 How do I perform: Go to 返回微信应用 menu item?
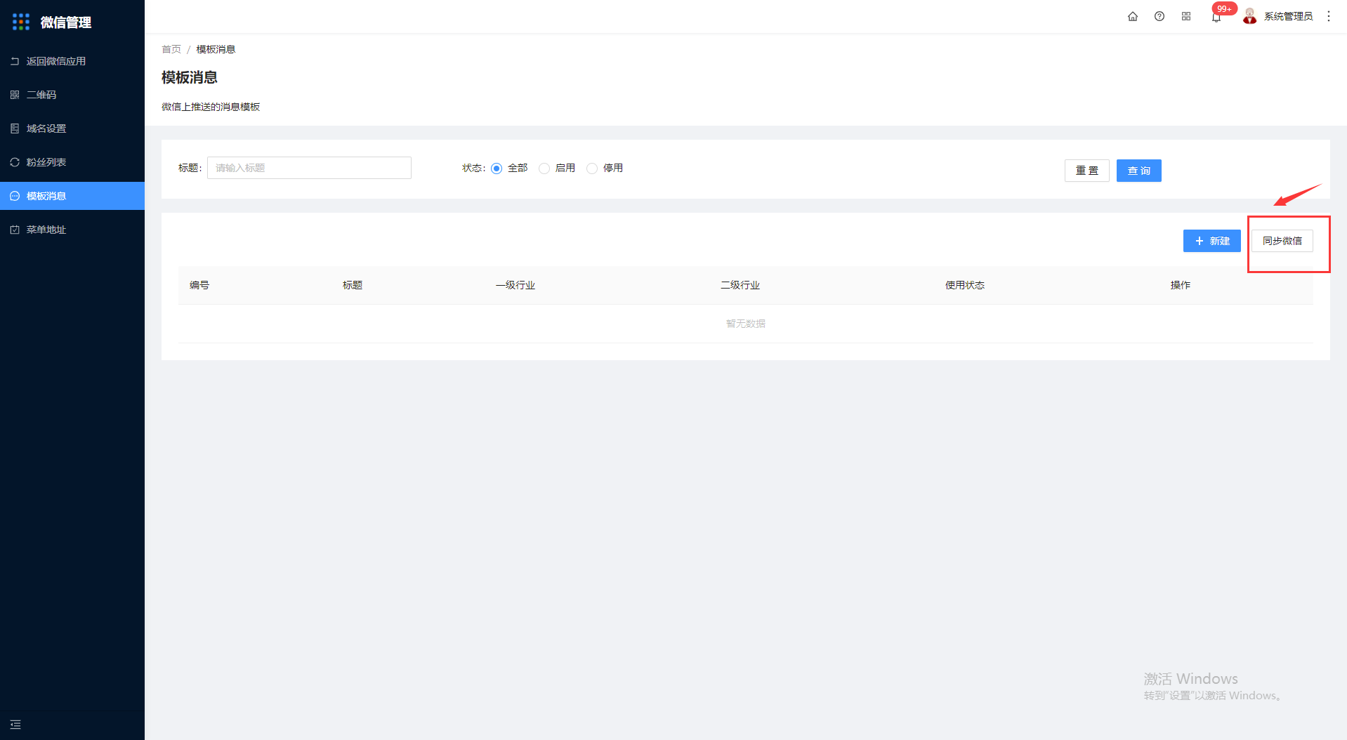pos(72,61)
